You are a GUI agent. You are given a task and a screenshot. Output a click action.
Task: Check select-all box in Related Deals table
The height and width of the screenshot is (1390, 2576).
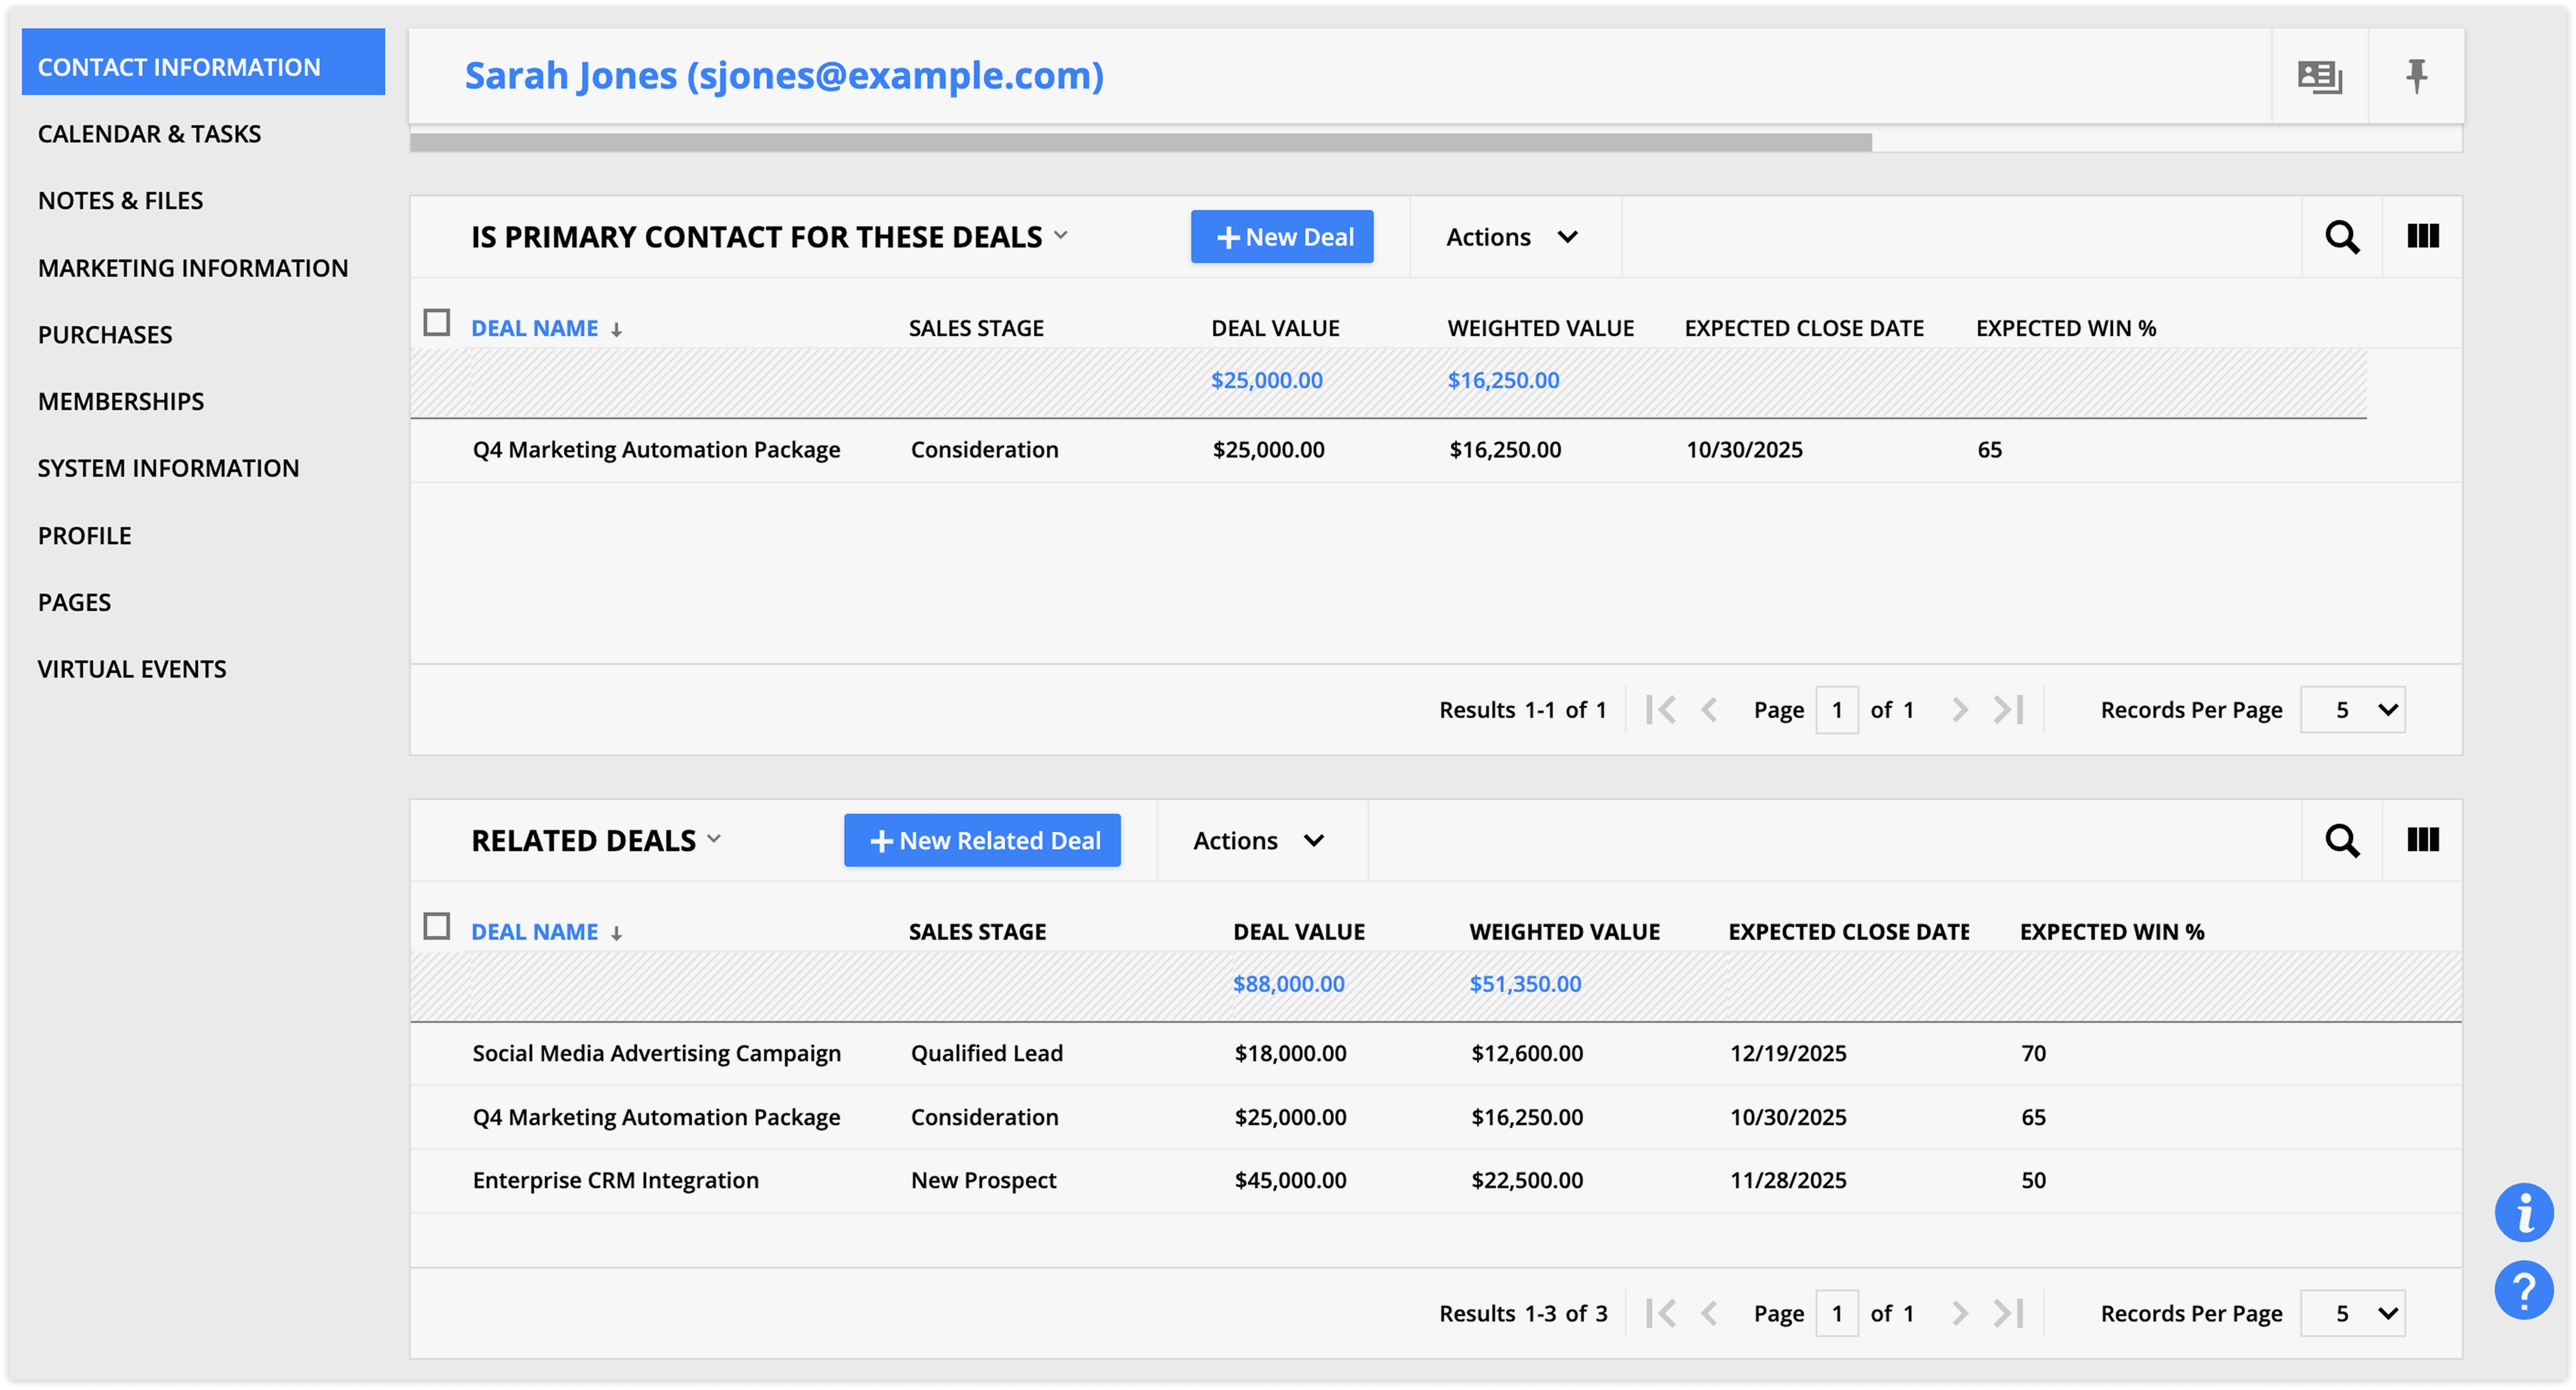pyautogui.click(x=437, y=927)
